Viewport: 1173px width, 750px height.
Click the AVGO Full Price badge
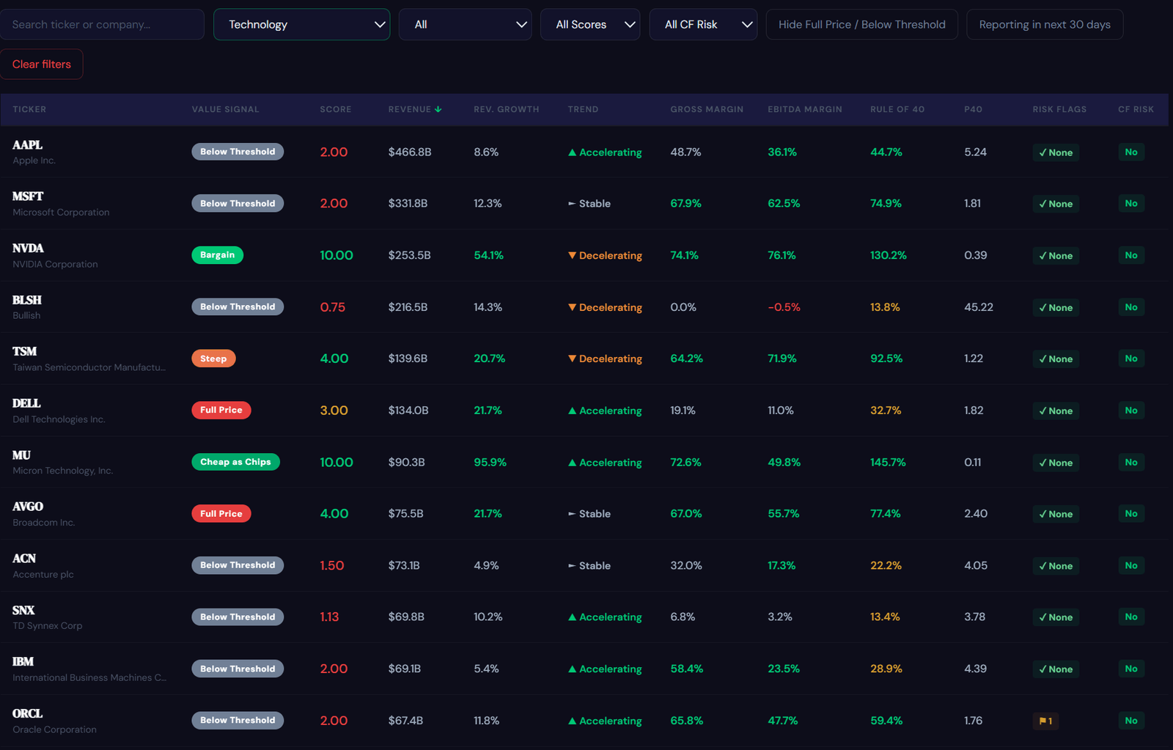[x=221, y=513]
